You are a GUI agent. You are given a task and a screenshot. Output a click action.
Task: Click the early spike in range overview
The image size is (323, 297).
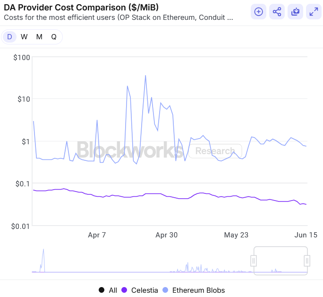pyautogui.click(x=43, y=258)
